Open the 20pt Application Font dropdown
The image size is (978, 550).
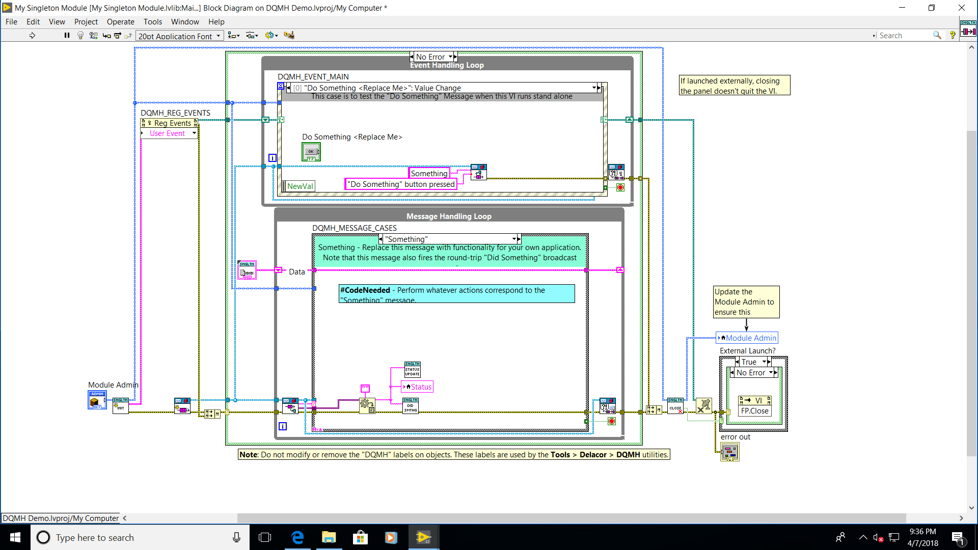pos(180,36)
